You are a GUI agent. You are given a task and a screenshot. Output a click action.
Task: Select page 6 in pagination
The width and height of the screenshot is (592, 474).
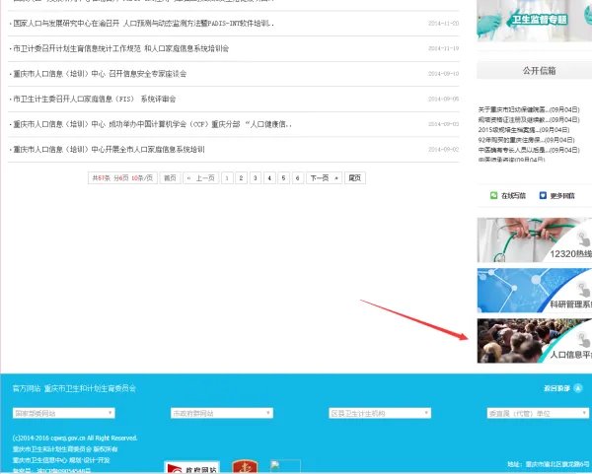click(x=298, y=178)
